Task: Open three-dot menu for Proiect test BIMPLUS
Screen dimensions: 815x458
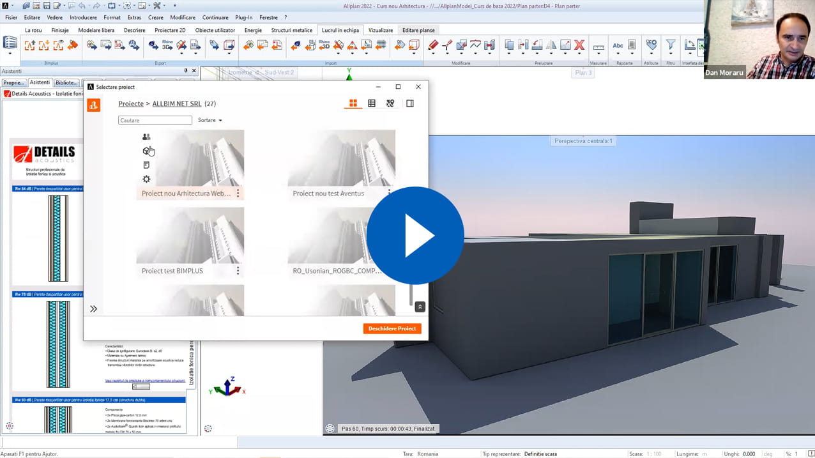Action: pos(238,271)
